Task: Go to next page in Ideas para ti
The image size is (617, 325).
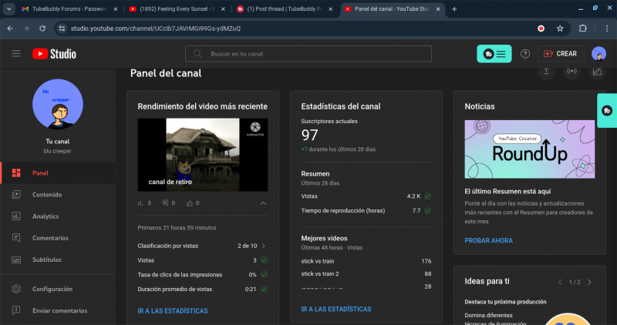Action: pos(590,282)
